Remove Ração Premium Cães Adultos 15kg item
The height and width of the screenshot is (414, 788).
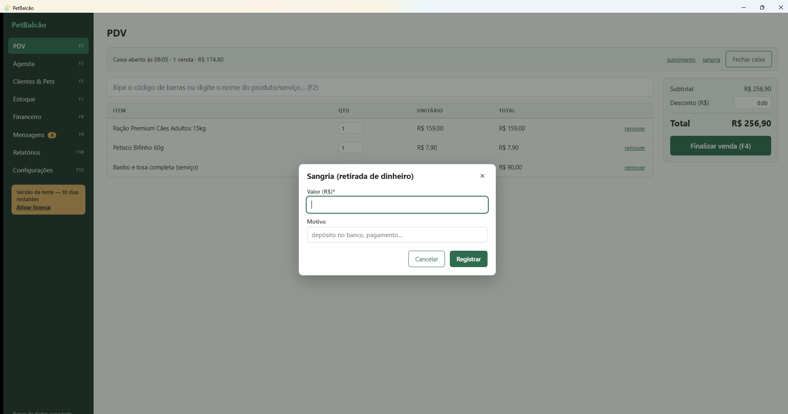(x=635, y=128)
